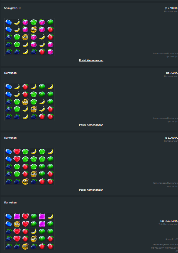The width and height of the screenshot is (178, 253).
Task: Open Posisi Kemenangan link under Spin gratis
Action: click(91, 60)
